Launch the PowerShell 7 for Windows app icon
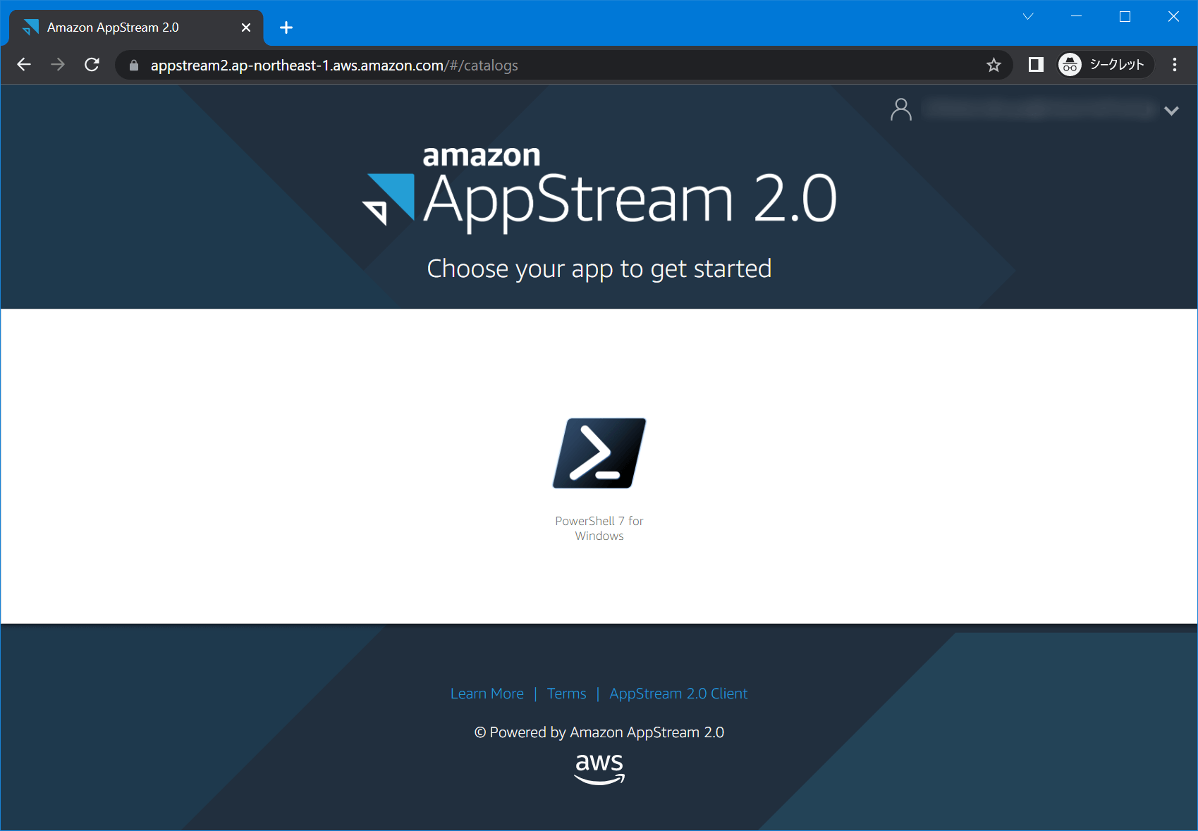 click(599, 453)
